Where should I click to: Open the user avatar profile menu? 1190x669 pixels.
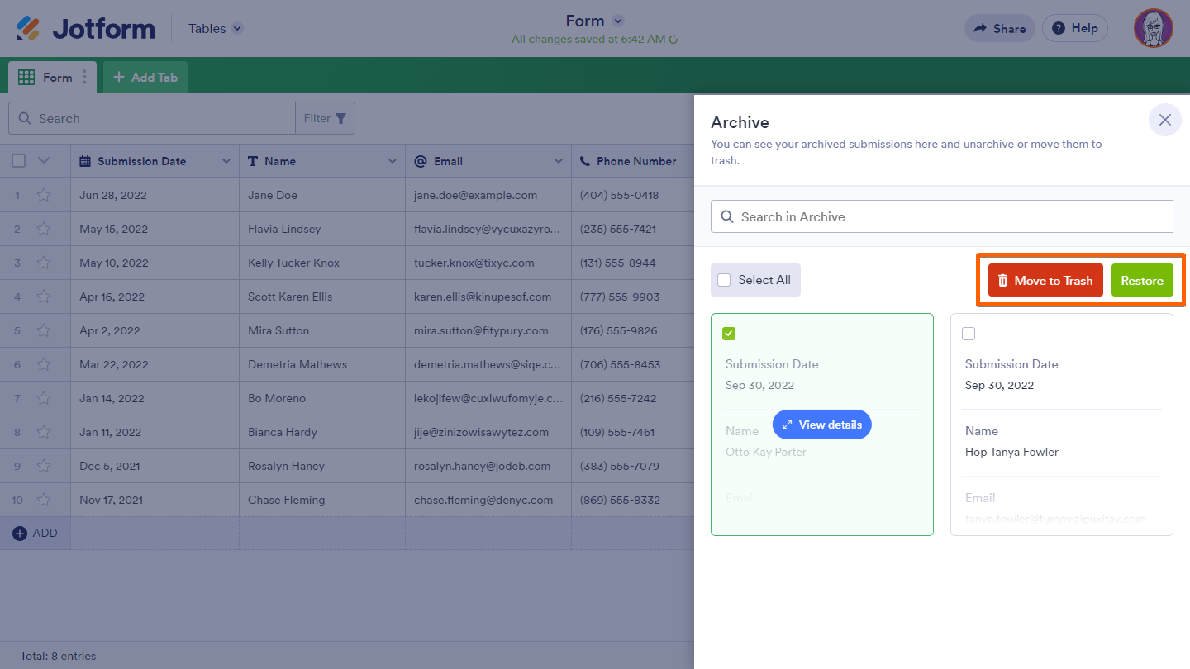coord(1153,28)
